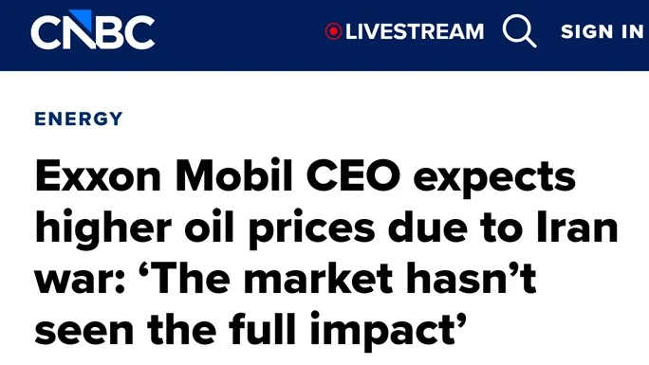Click the word 'expects' in the headline
649x365 pixels.
[x=494, y=180]
